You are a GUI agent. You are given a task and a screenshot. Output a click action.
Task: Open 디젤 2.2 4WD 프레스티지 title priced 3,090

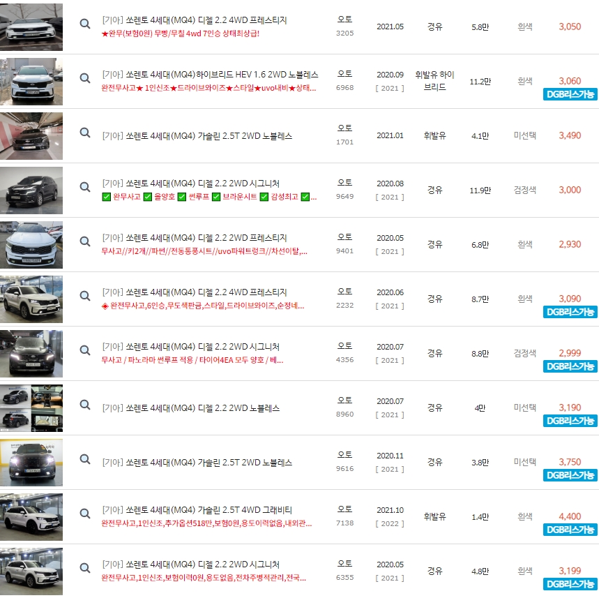point(195,292)
